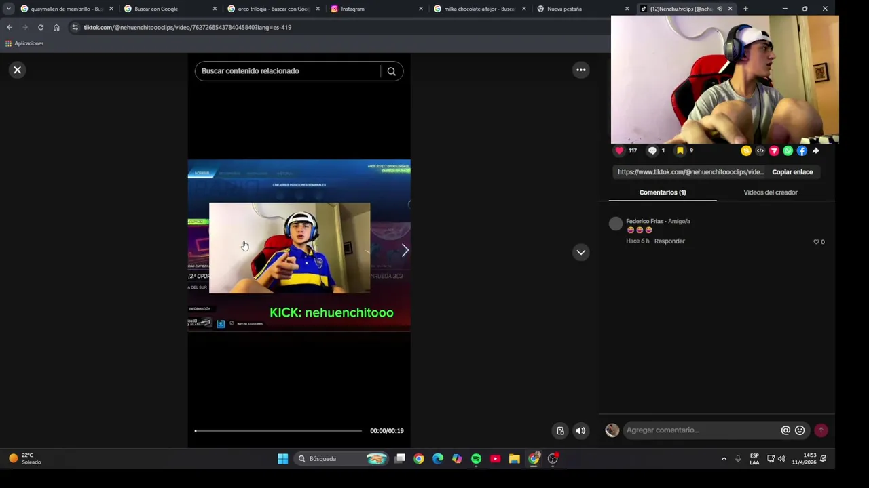This screenshot has height=488, width=869.
Task: Select the video URL text field
Action: (690, 172)
